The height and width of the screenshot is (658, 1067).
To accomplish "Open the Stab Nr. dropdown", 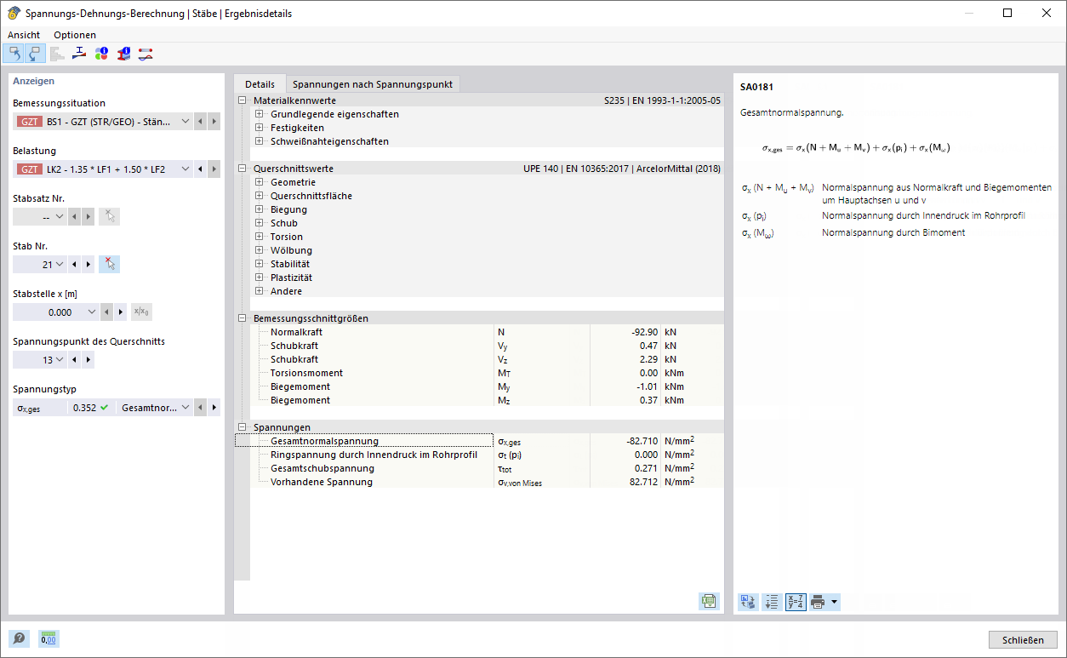I will tap(60, 264).
